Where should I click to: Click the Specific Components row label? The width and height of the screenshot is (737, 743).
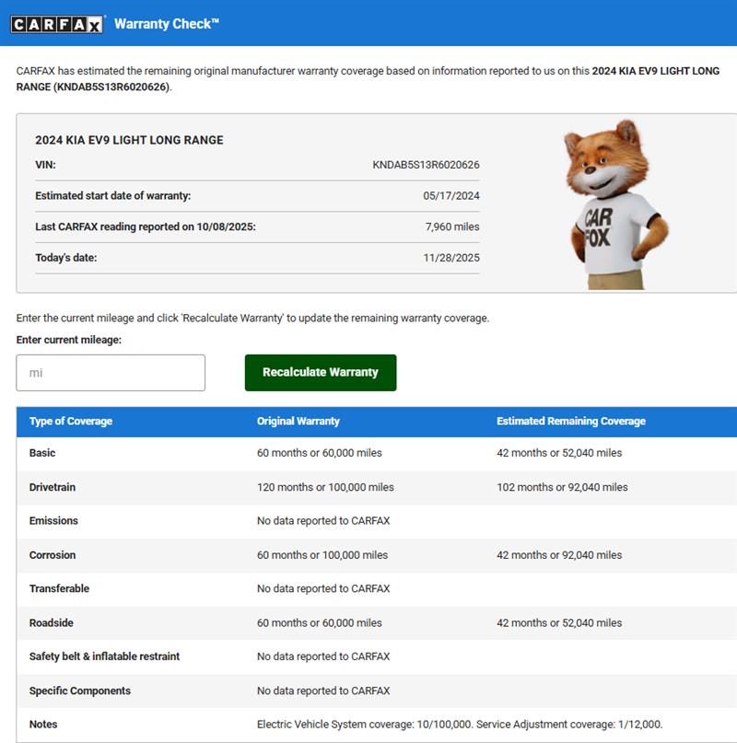click(x=80, y=691)
